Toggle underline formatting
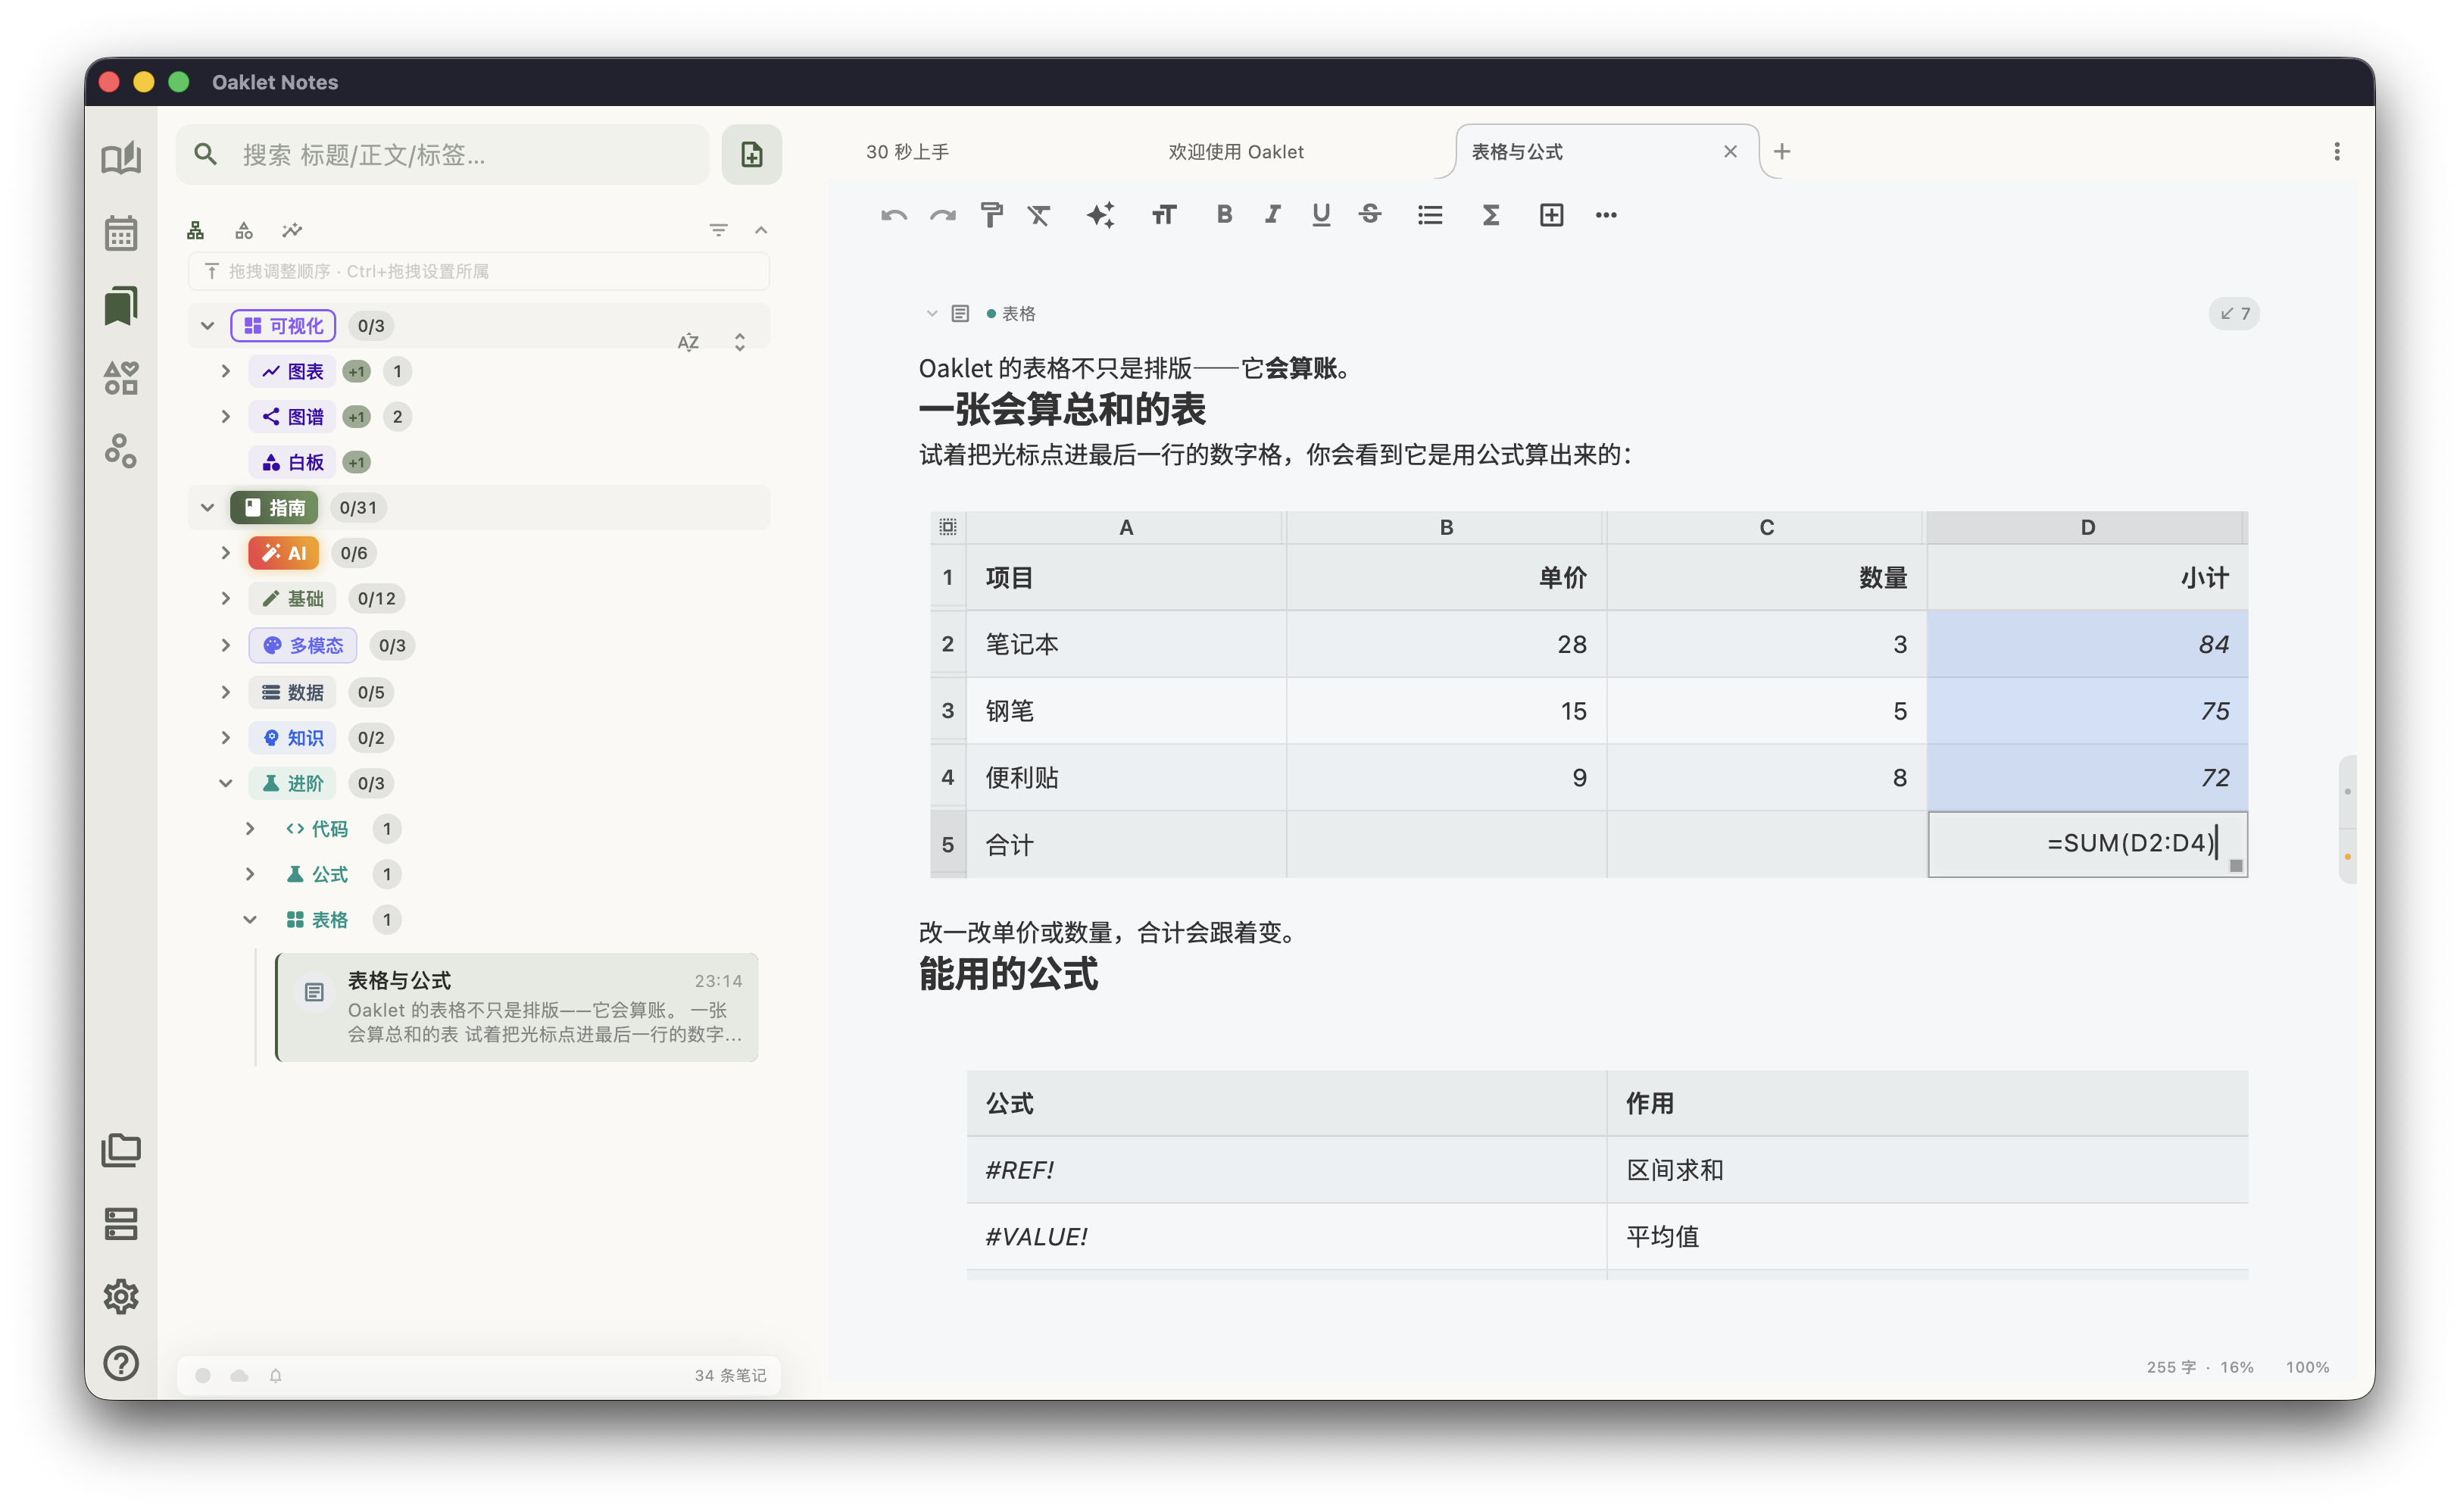This screenshot has height=1512, width=2460. tap(1320, 215)
